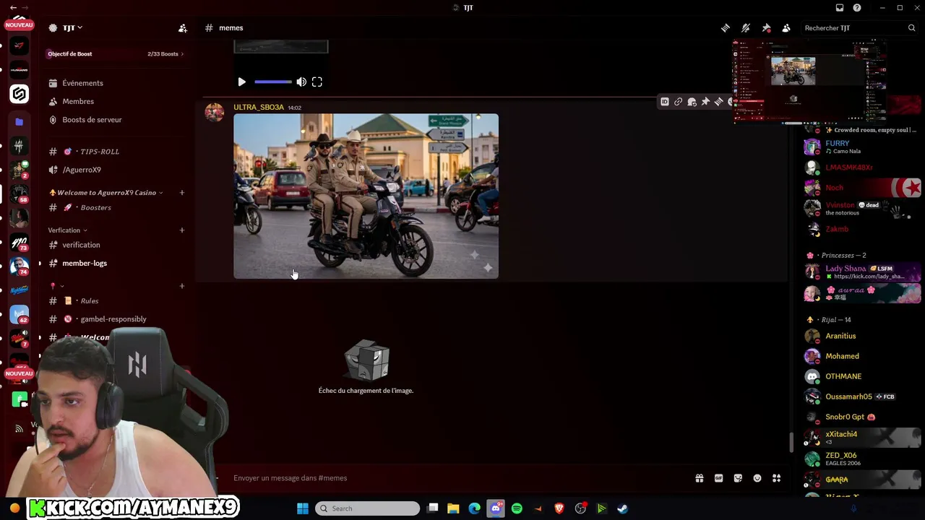Launch Spotify from taskbar
925x520 pixels.
click(517, 508)
